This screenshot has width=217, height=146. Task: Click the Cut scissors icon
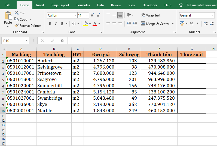[x=17, y=13]
